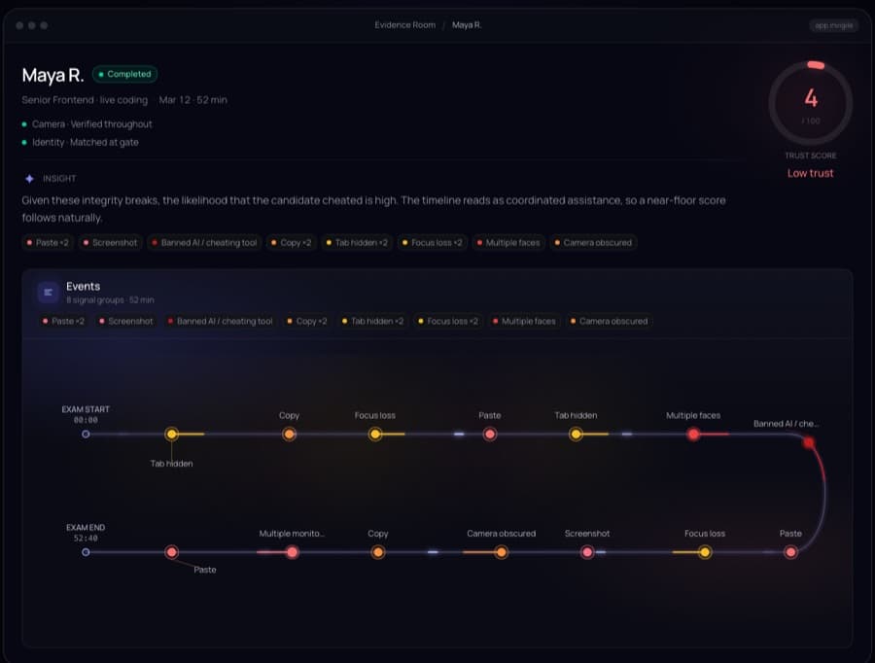Screen dimensions: 875x663
Task: Click the app.invigile badge in title bar
Action: 834,25
